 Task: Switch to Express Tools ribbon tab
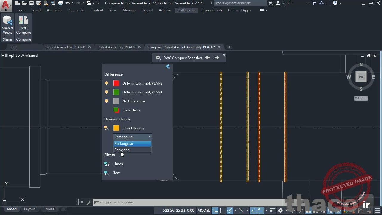212,10
